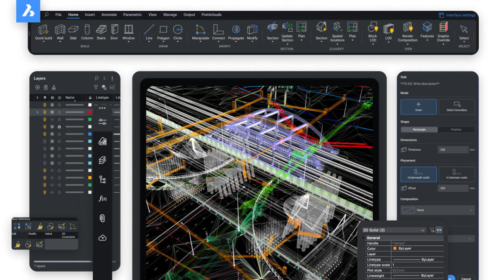Click the Section tool in Classify group

pyautogui.click(x=321, y=32)
